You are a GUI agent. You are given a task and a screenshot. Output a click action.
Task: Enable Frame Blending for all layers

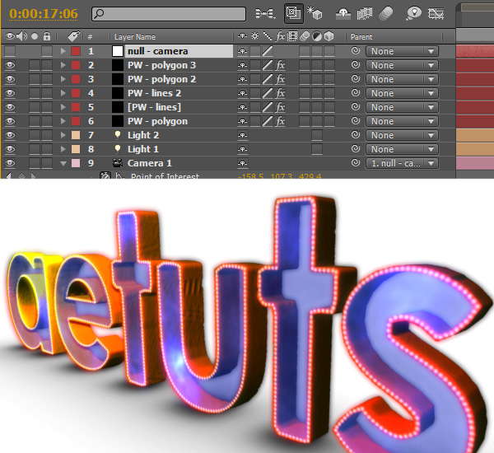365,13
